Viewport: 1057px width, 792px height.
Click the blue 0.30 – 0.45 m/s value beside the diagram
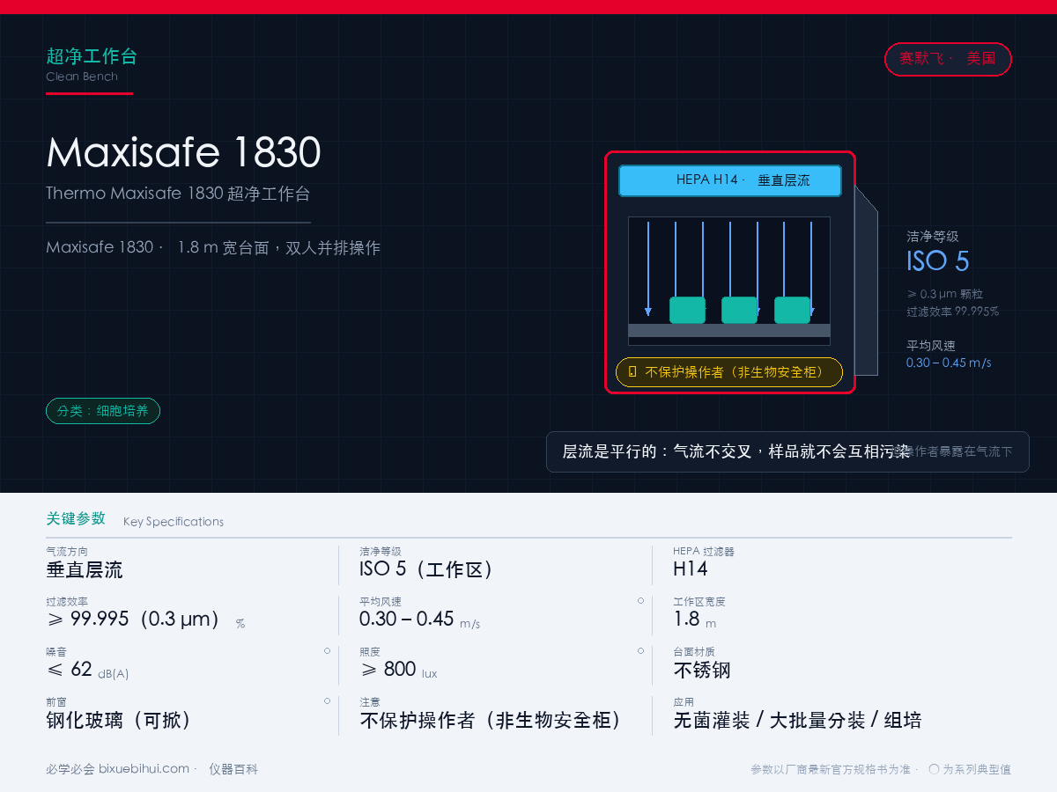coord(949,363)
